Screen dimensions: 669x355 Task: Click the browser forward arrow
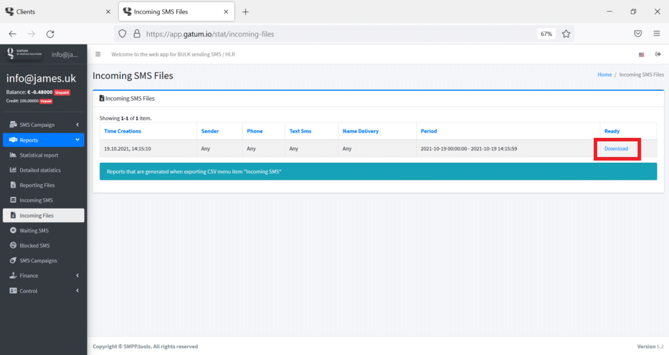[x=31, y=34]
